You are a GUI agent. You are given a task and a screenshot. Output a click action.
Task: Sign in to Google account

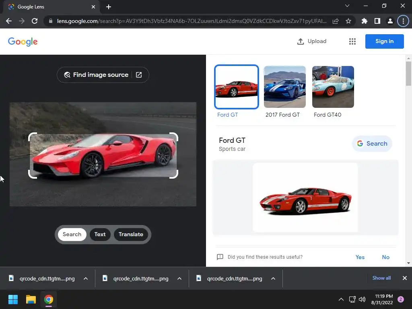384,41
